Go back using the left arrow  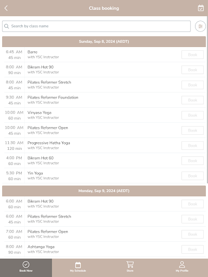(6, 8)
